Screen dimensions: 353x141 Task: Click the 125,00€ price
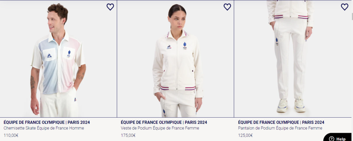coord(245,135)
